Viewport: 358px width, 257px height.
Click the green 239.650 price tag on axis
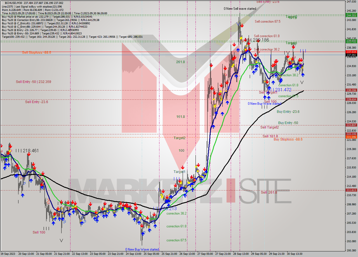[x=352, y=41]
